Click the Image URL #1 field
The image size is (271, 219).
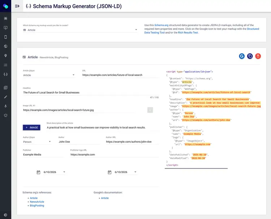tap(79, 110)
